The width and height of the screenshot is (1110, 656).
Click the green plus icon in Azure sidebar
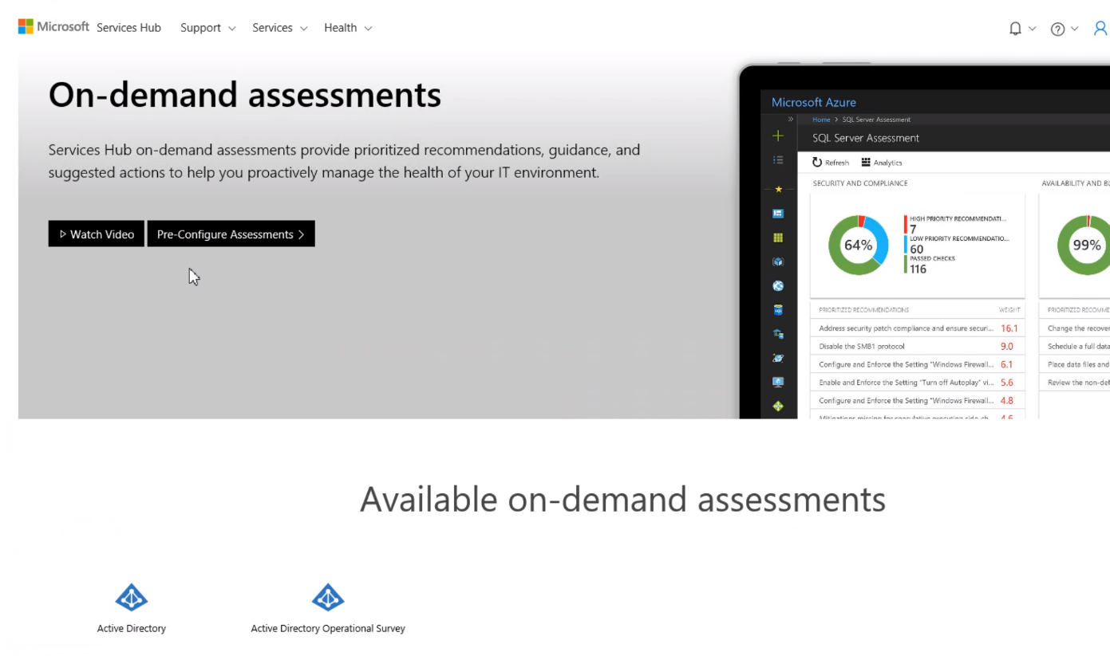pyautogui.click(x=778, y=136)
